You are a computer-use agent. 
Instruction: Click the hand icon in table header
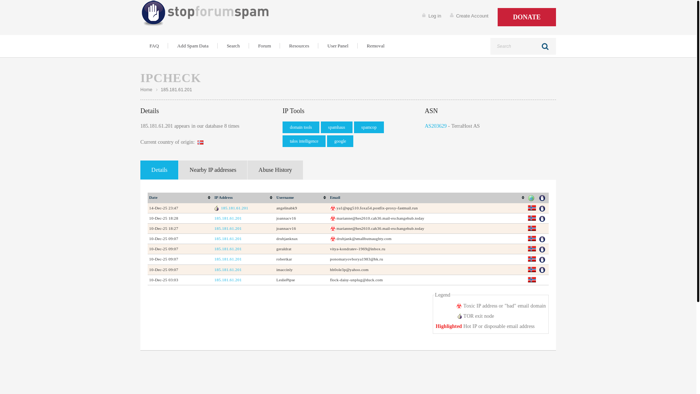pyautogui.click(x=542, y=198)
